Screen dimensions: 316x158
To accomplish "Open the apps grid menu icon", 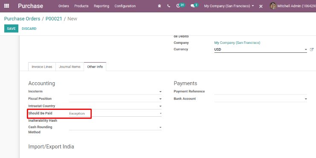I will [6, 6].
